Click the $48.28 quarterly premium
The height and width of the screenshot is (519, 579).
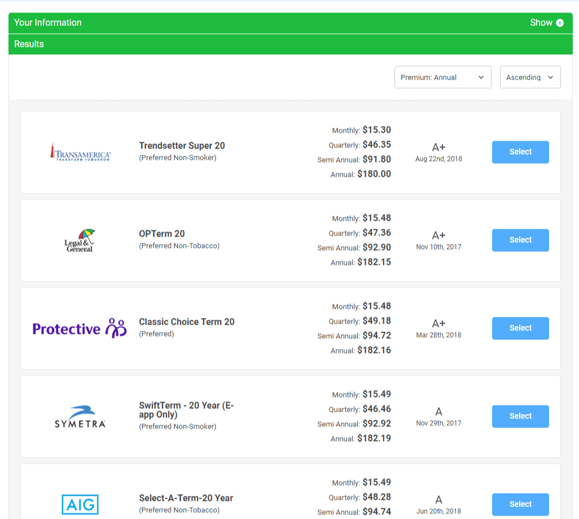tap(376, 497)
